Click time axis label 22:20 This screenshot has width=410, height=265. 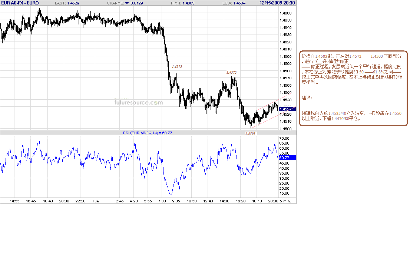(x=80, y=201)
